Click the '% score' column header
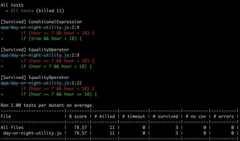Screen dimensions: 240x141 pyautogui.click(x=78, y=116)
